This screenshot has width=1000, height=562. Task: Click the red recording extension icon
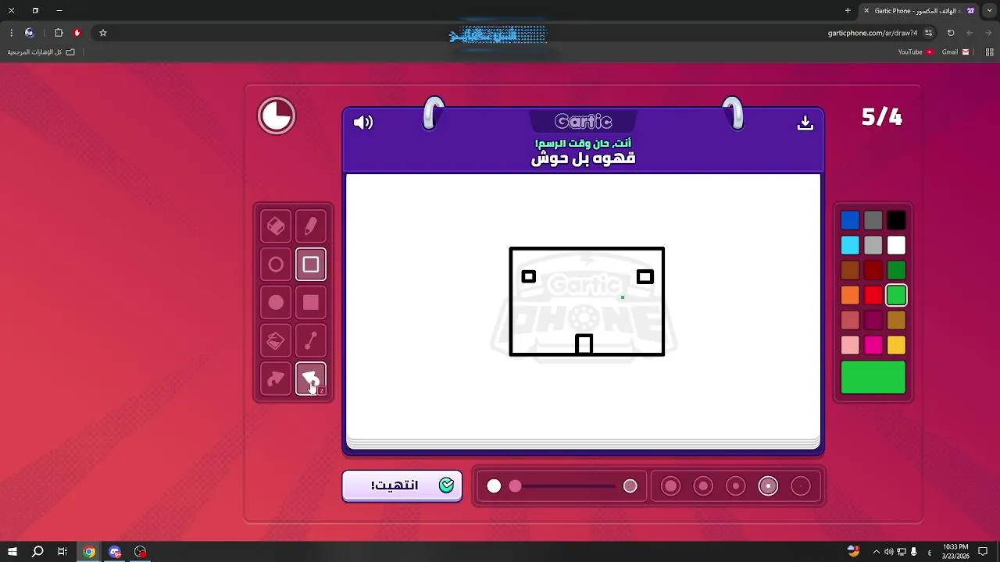click(77, 33)
